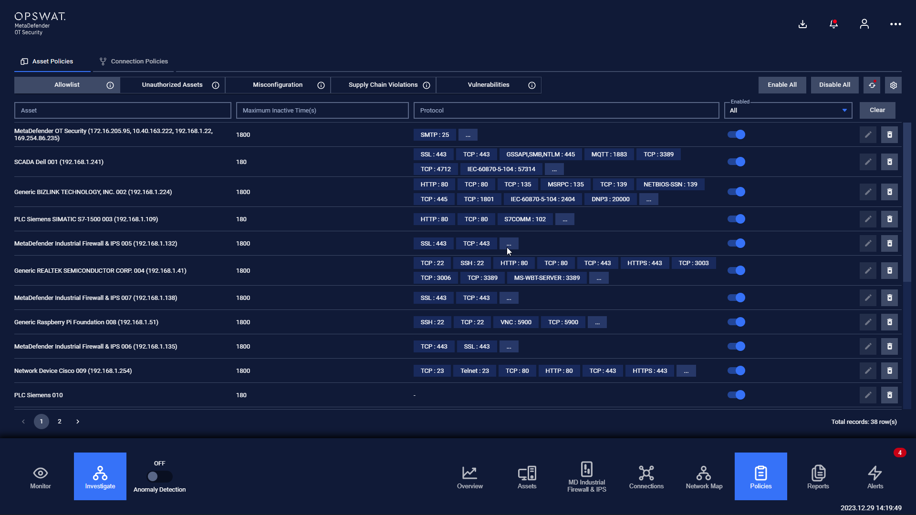The width and height of the screenshot is (916, 515).
Task: Click the refresh policies icon
Action: (x=872, y=85)
